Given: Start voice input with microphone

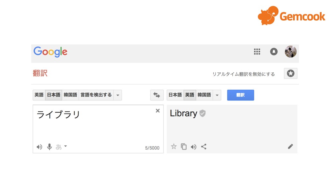Looking at the screenshot, I should [x=49, y=147].
